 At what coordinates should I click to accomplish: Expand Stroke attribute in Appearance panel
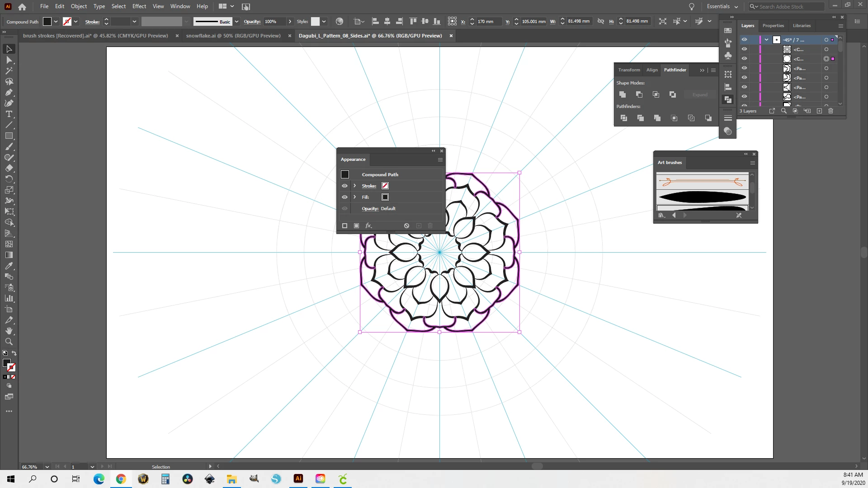pos(355,186)
